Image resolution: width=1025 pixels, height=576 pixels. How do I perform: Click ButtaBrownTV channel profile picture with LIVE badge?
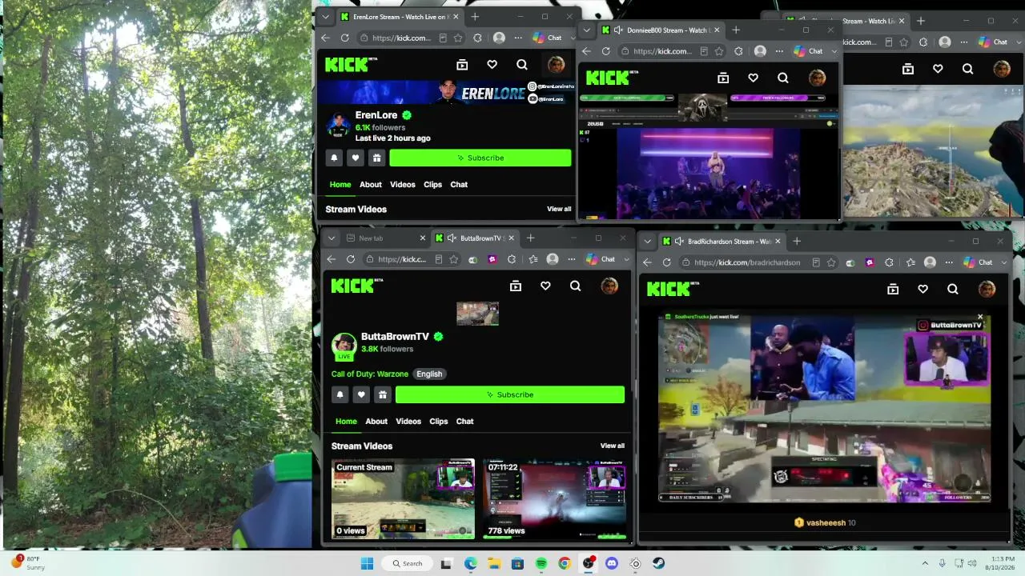pos(344,346)
